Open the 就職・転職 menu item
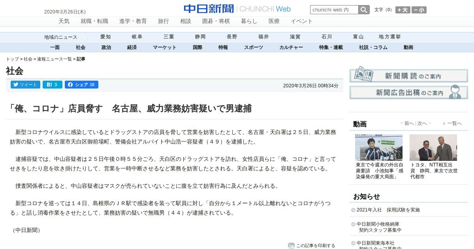 tap(94, 21)
